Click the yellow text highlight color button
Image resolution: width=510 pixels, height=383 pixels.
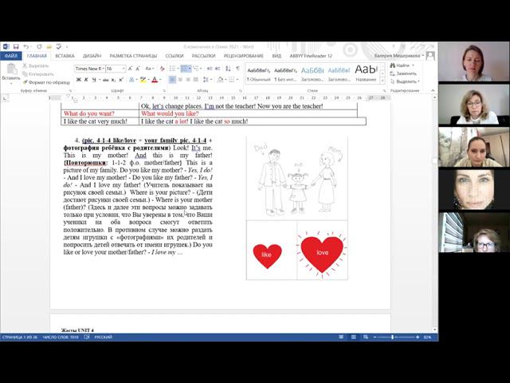pos(143,80)
